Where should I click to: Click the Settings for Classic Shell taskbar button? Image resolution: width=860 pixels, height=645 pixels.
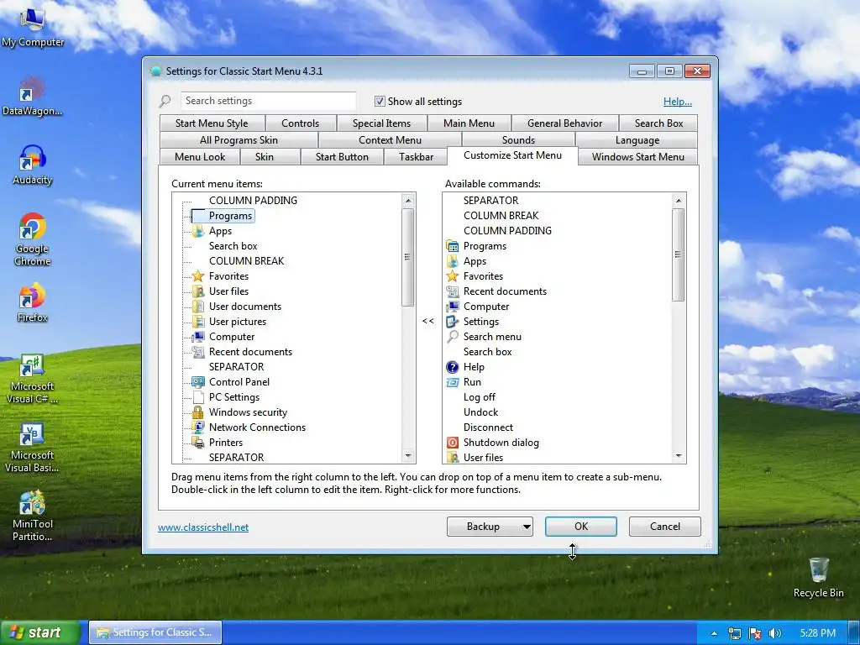pyautogui.click(x=155, y=632)
